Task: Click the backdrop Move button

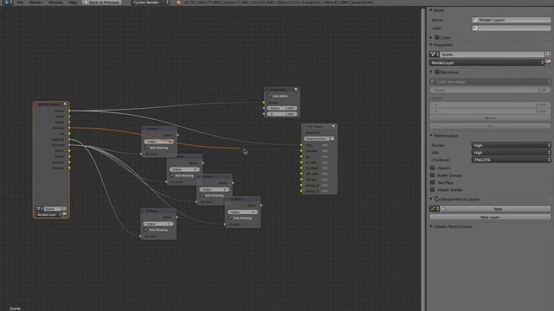Action: (x=490, y=117)
